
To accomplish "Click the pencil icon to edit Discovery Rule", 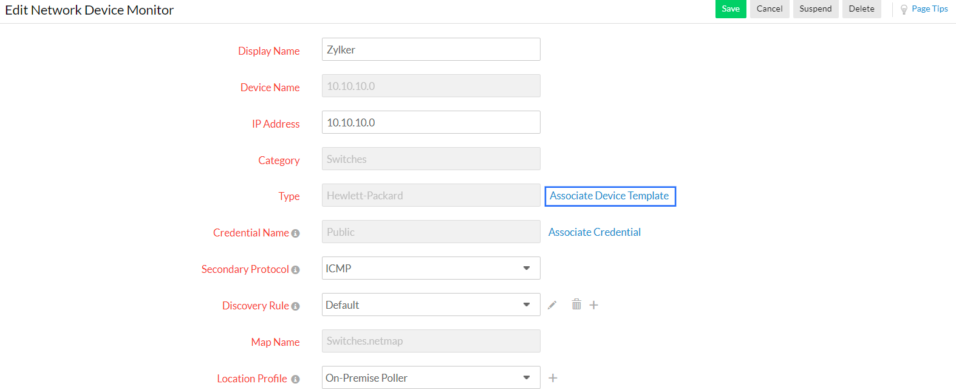I will (x=552, y=305).
